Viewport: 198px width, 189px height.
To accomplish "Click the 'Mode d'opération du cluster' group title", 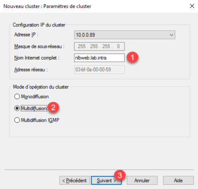I will tap(41, 87).
